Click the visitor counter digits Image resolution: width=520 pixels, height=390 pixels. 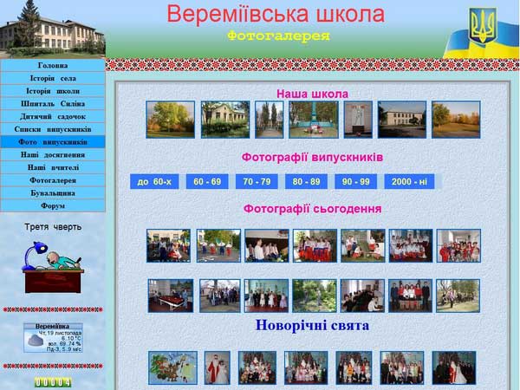[x=53, y=381]
